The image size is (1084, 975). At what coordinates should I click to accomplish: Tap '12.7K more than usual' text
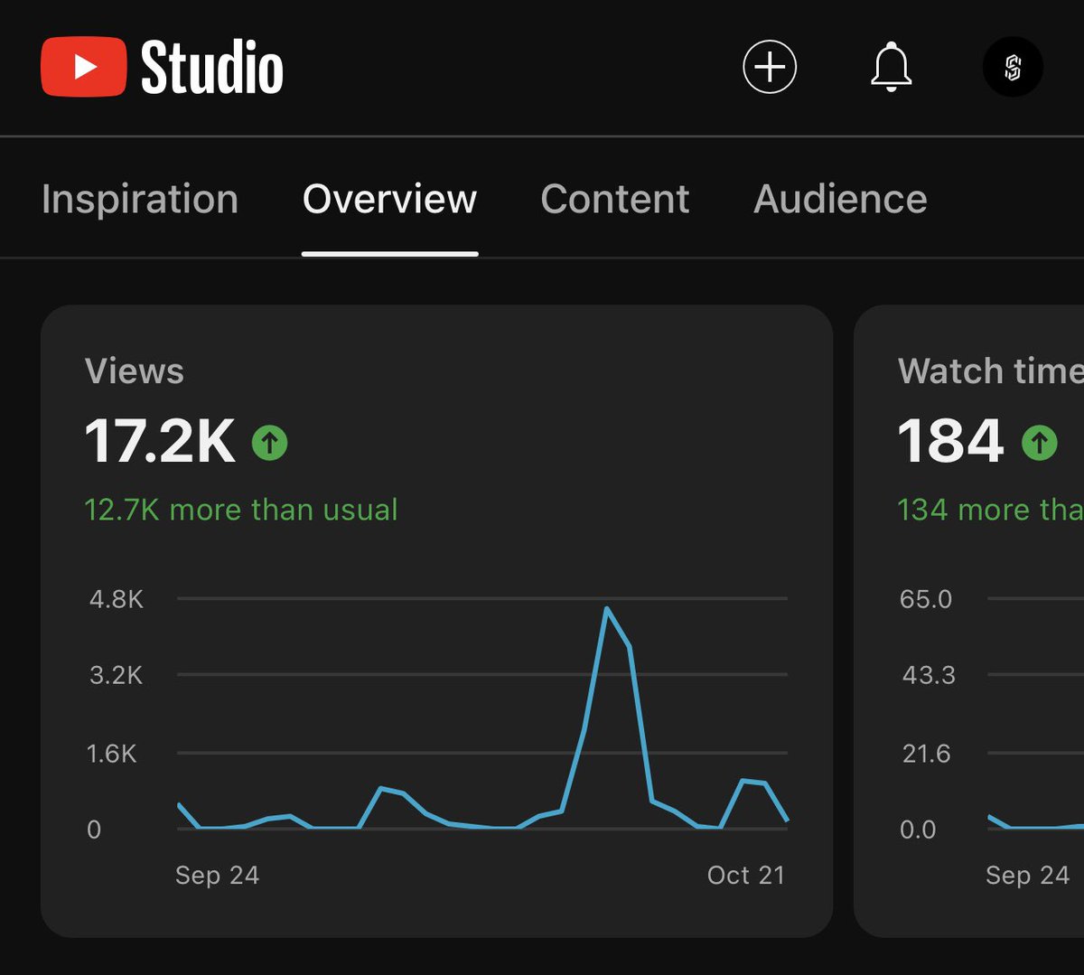(241, 510)
